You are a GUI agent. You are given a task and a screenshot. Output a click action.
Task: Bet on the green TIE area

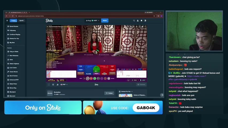[96, 70]
